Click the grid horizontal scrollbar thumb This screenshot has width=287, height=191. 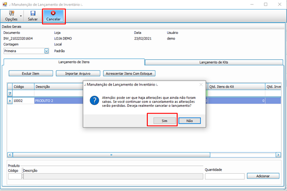(x=111, y=155)
